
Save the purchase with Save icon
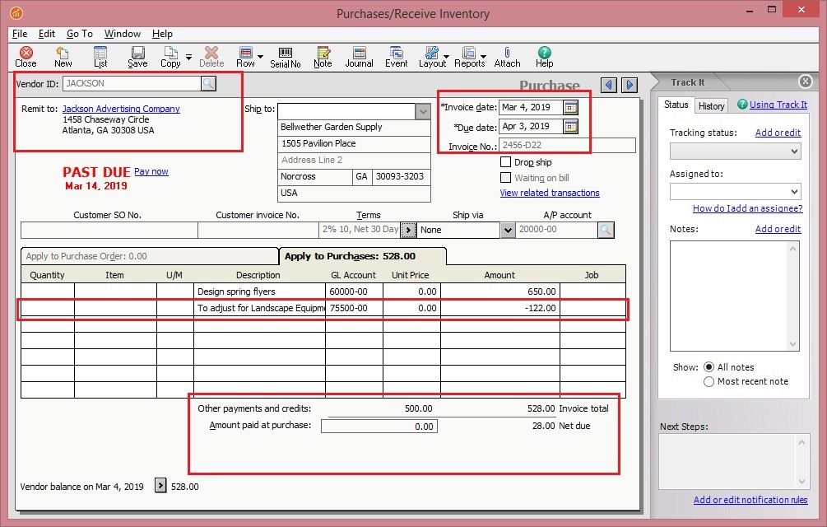(x=137, y=57)
